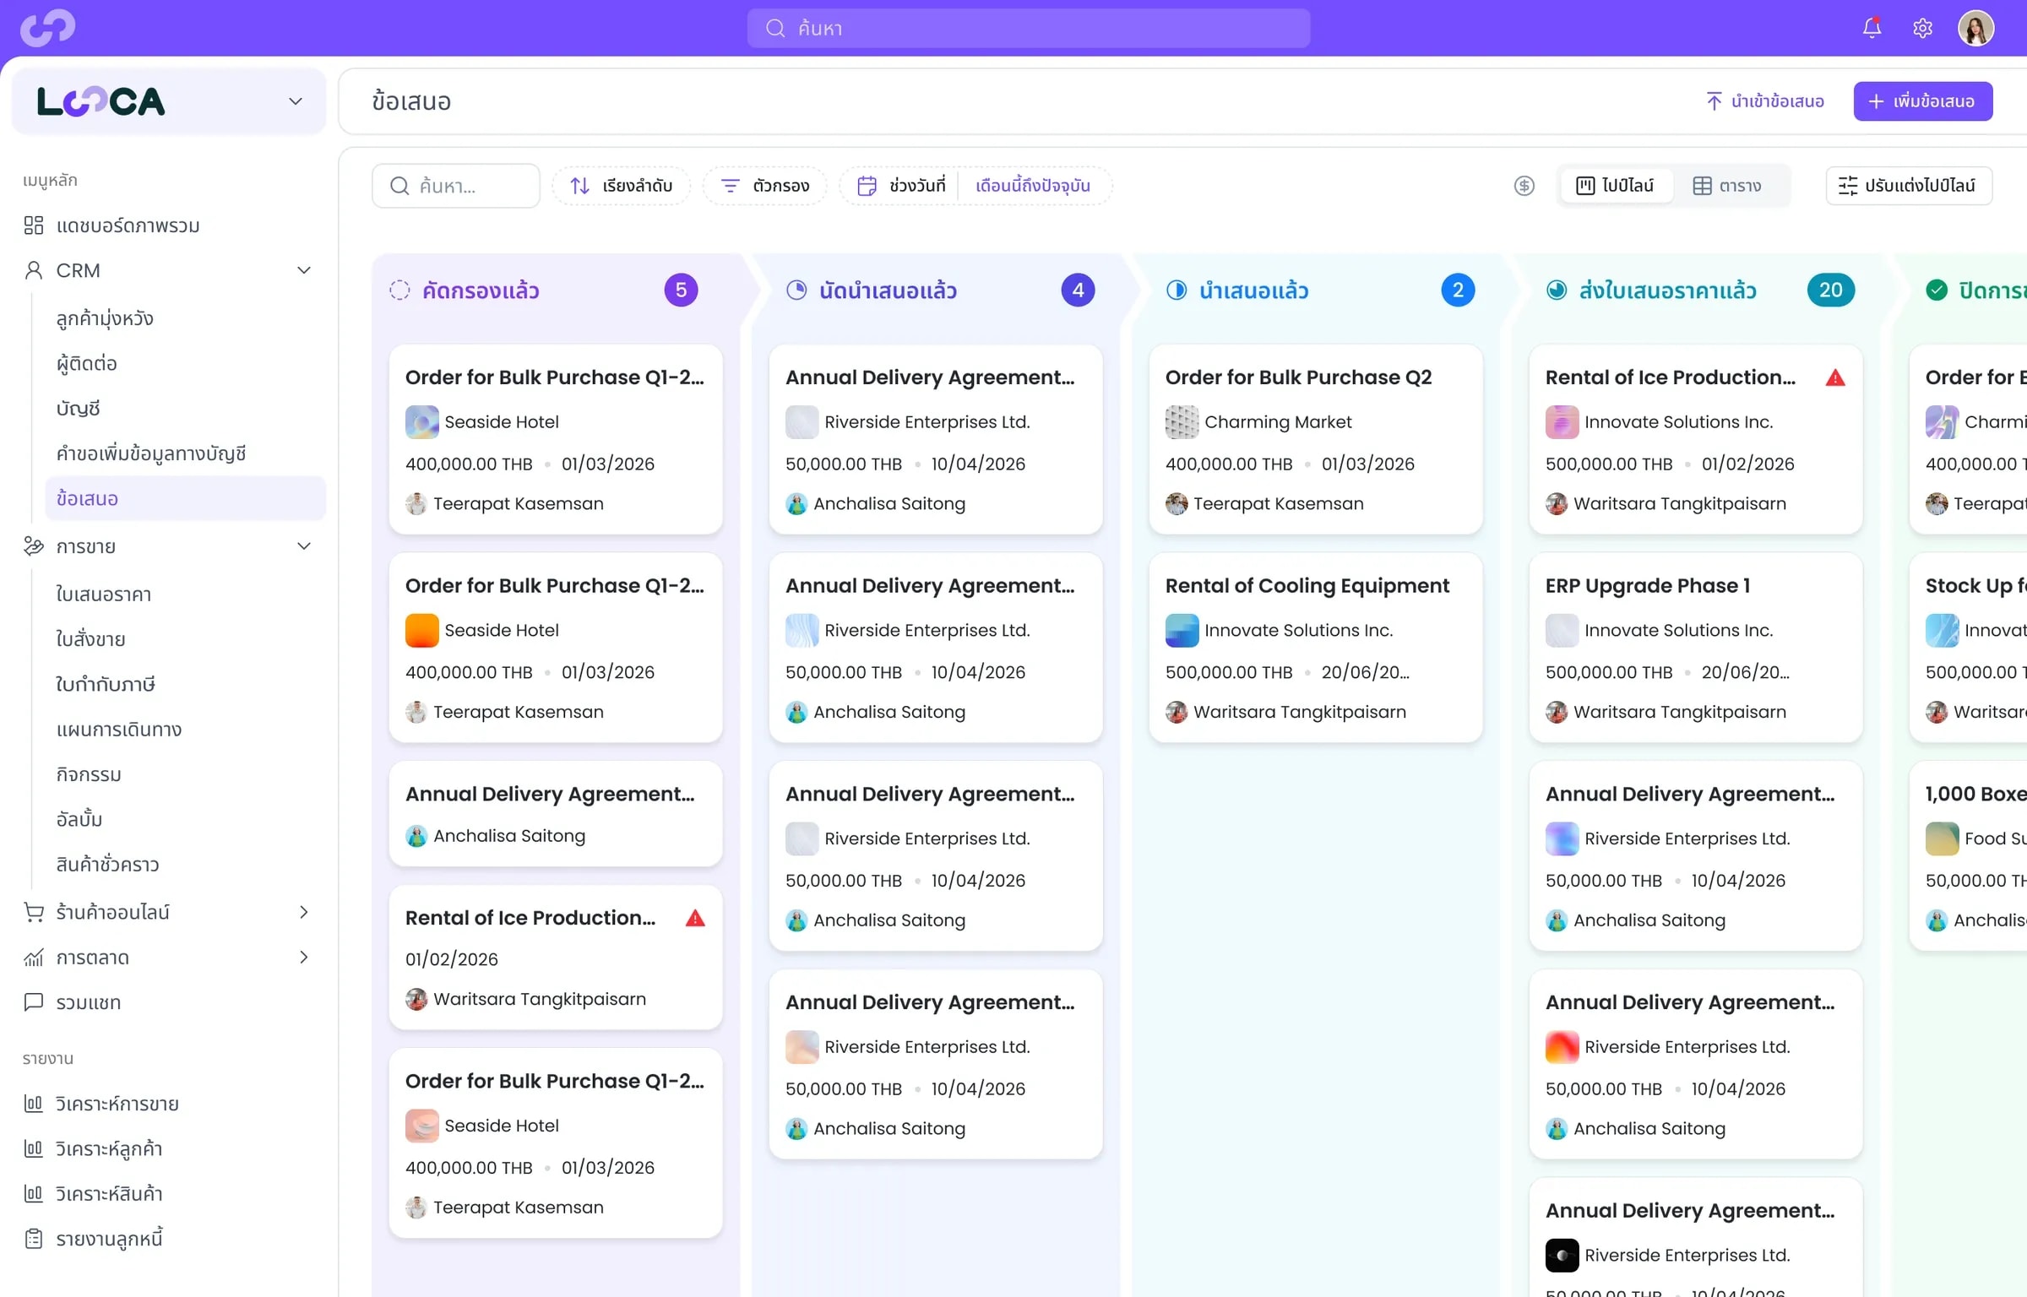Open Order for Bulk Purchase Q2 card
The width and height of the screenshot is (2027, 1297).
(x=1315, y=439)
